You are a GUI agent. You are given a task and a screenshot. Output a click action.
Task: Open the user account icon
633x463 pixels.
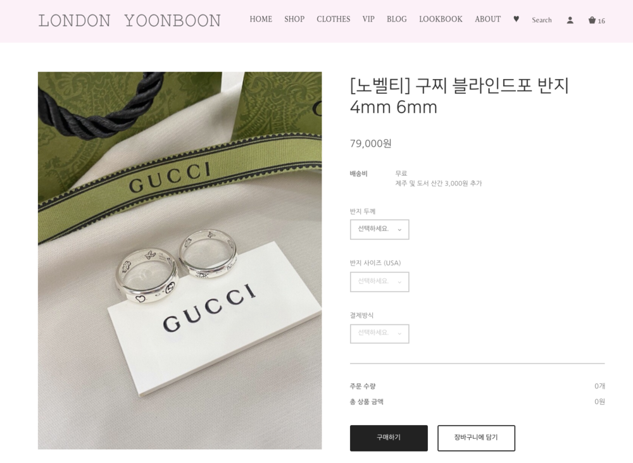(570, 20)
